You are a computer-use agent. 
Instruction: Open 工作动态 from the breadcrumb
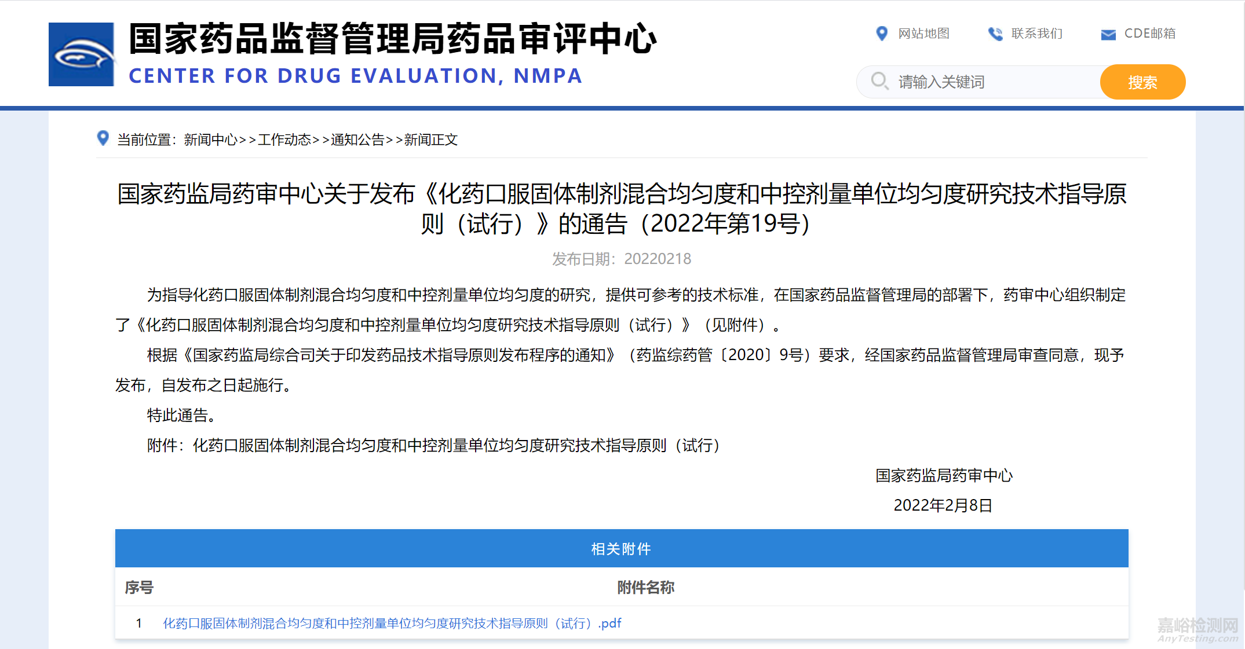point(284,140)
